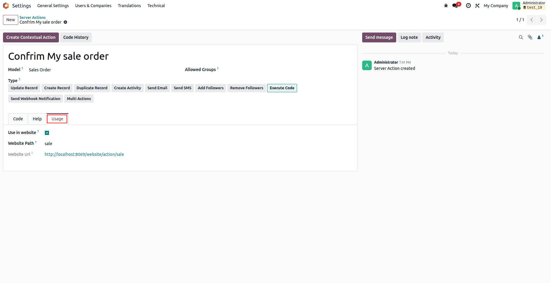Click the Settings app title
551x283 pixels.
[x=22, y=6]
